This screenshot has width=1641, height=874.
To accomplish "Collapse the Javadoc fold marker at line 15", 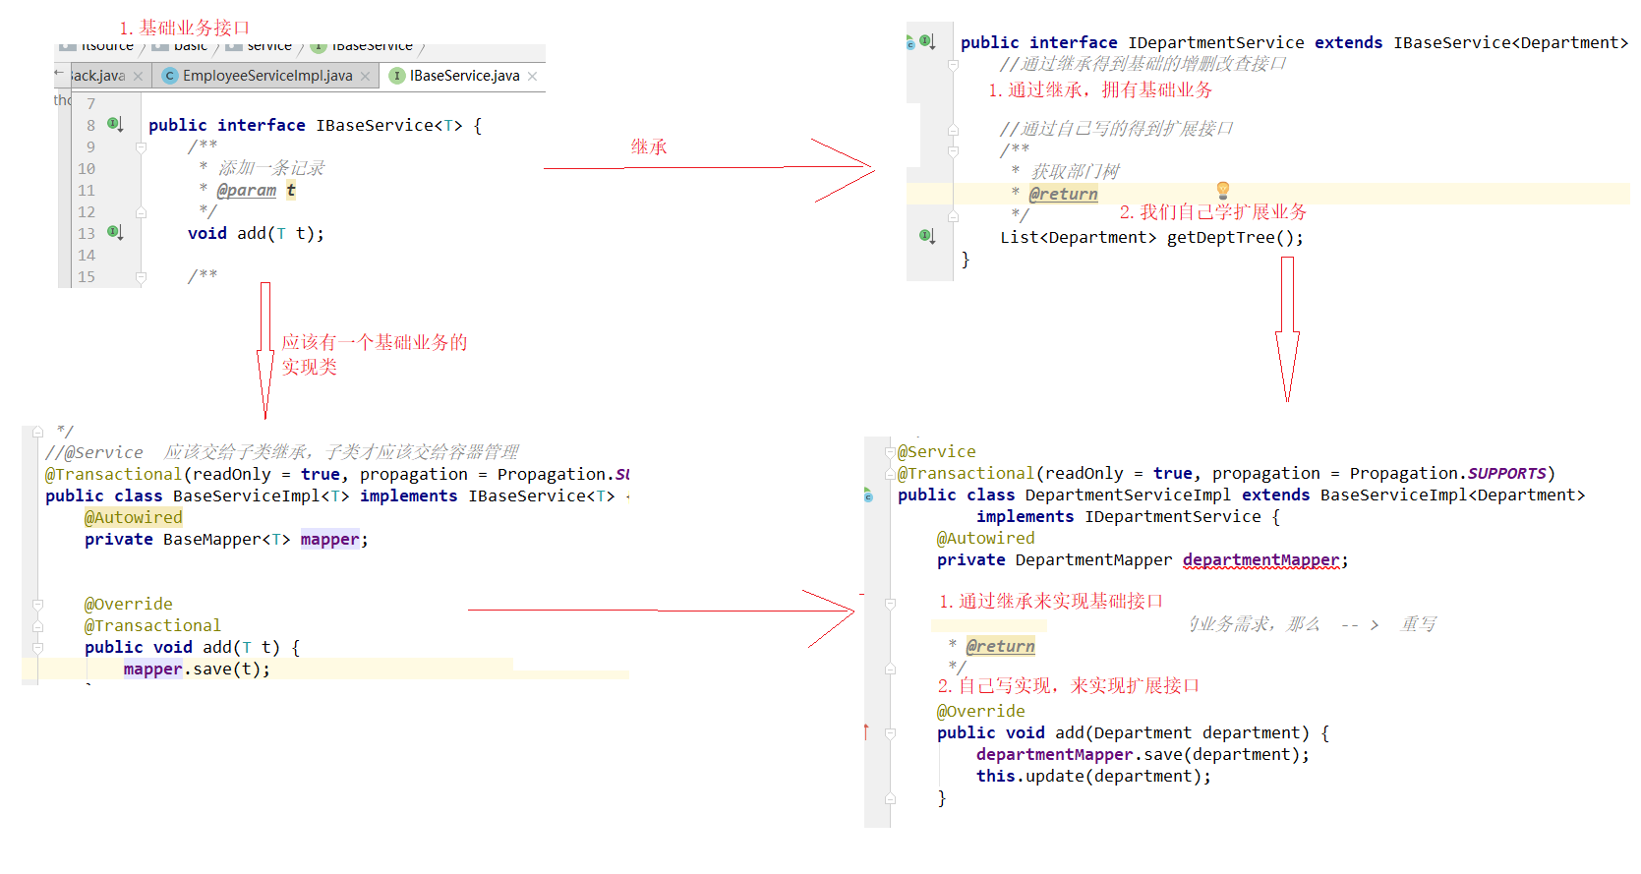I will (141, 277).
